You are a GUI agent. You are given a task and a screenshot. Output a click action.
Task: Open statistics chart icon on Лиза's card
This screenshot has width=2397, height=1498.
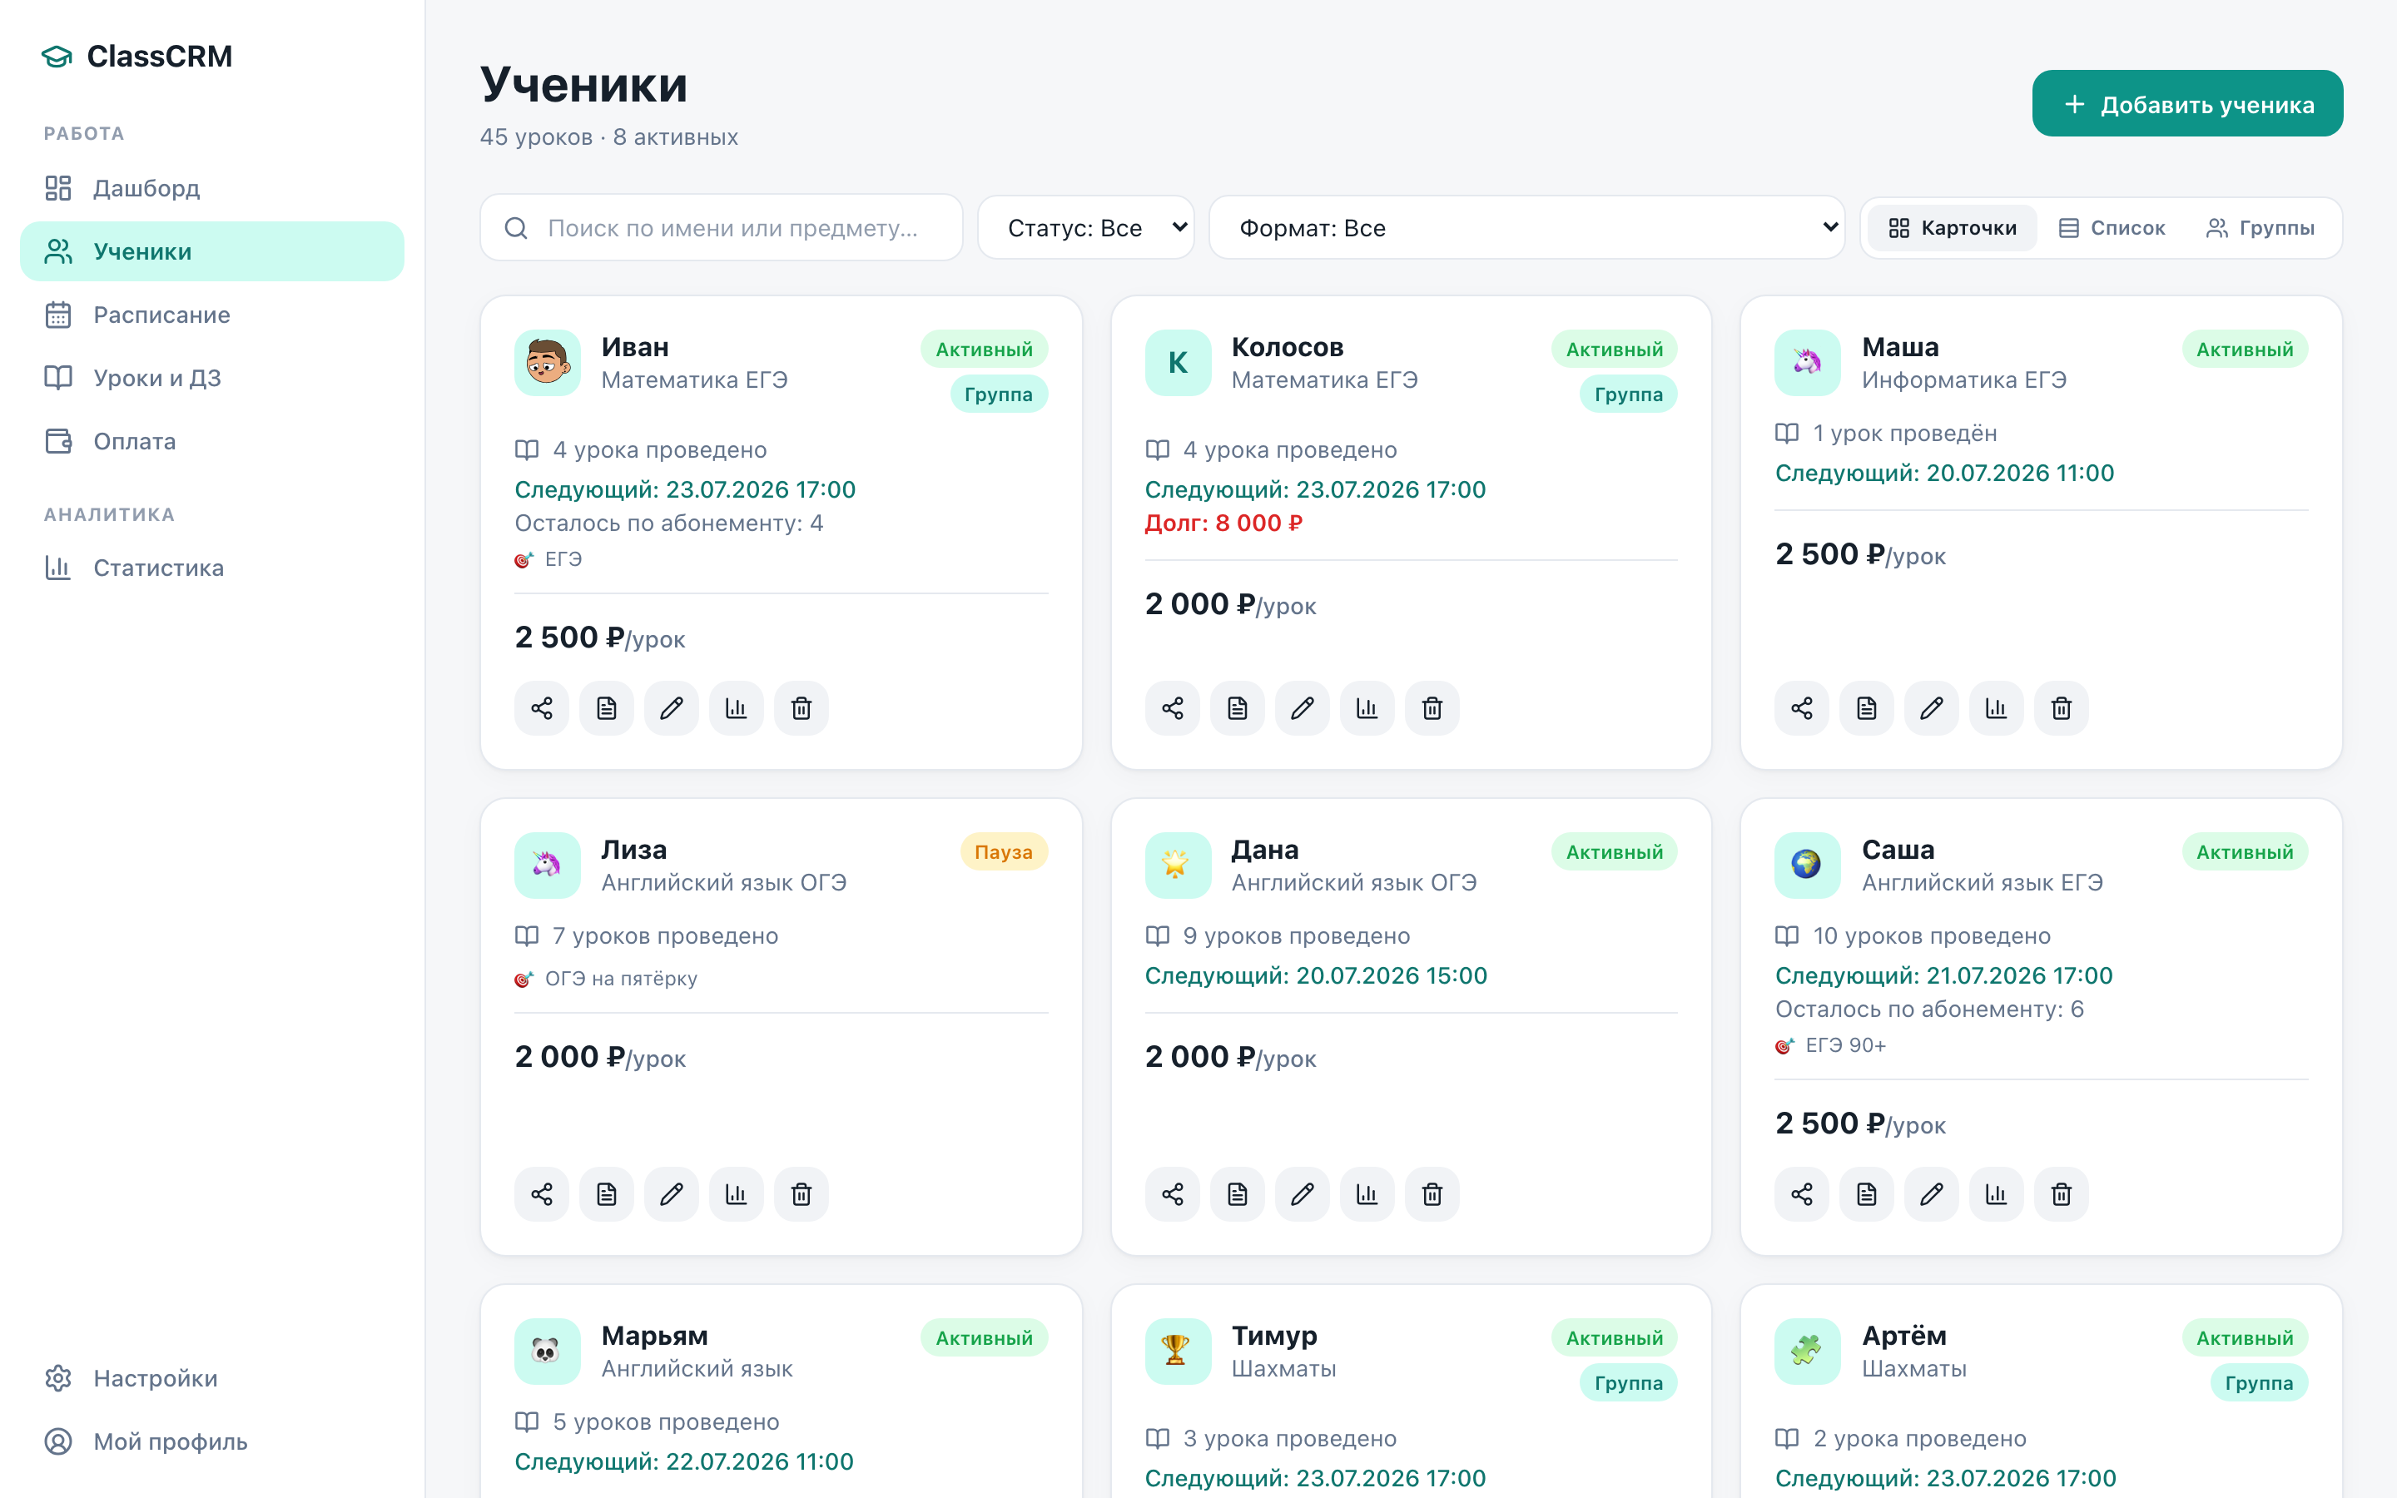[736, 1194]
